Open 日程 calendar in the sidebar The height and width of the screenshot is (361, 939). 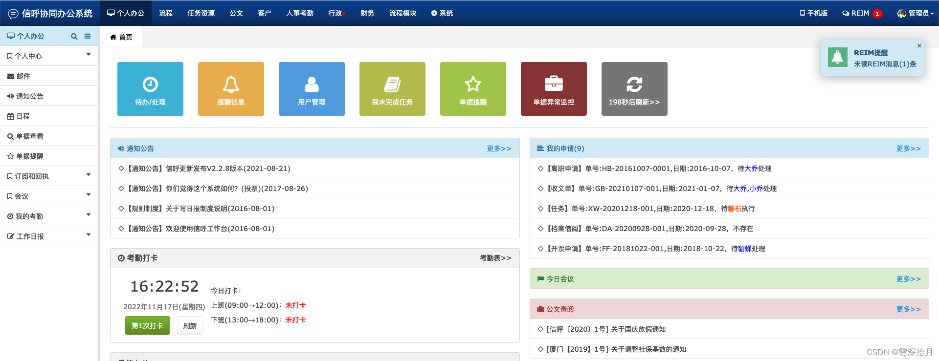point(49,116)
